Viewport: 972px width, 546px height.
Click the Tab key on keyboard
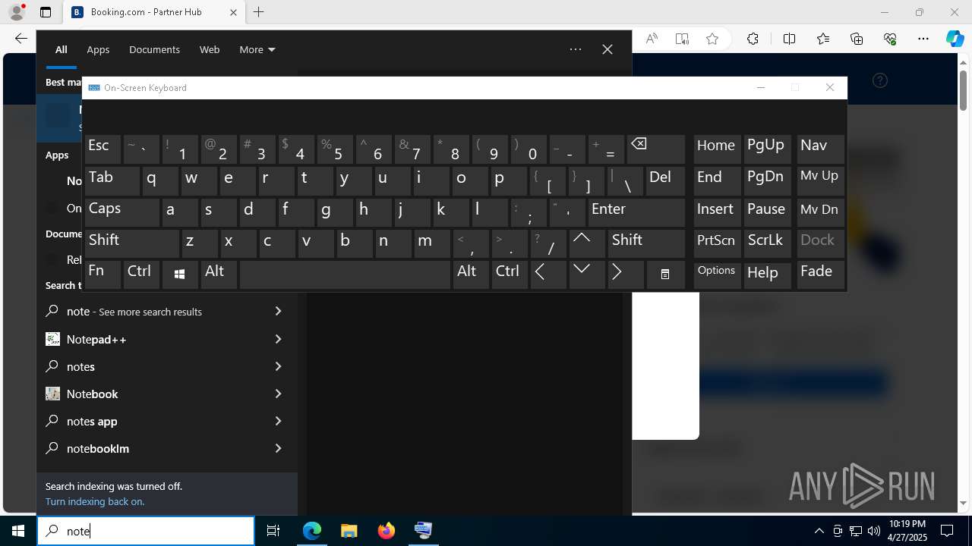112,181
